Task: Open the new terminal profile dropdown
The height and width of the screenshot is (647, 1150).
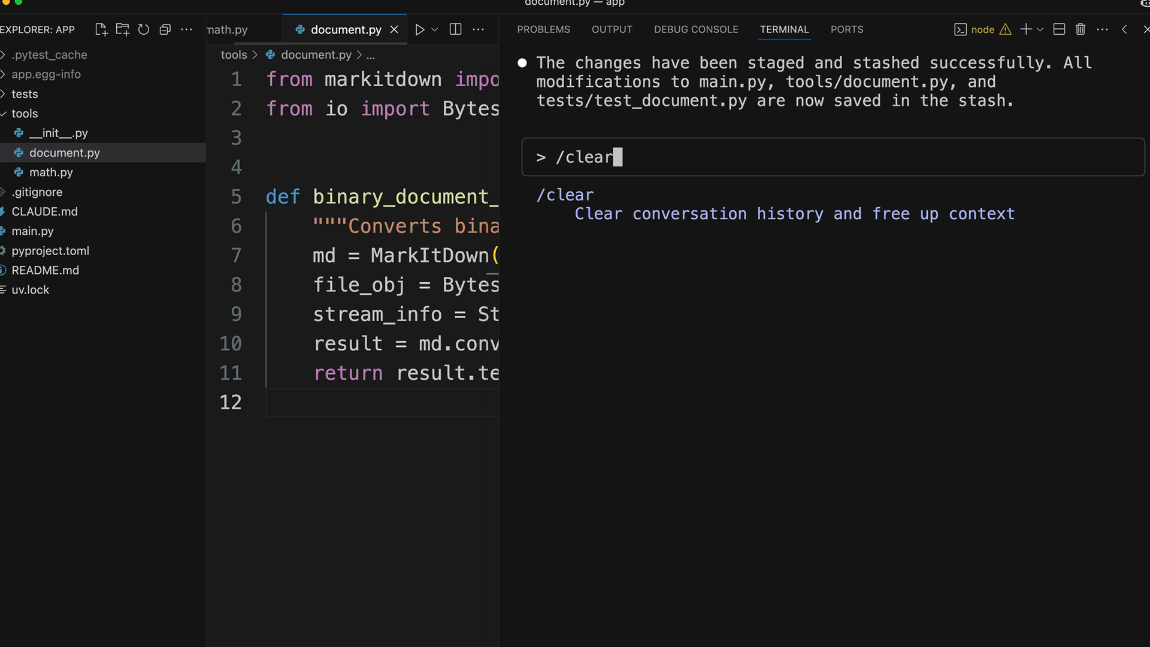Action: click(x=1040, y=29)
